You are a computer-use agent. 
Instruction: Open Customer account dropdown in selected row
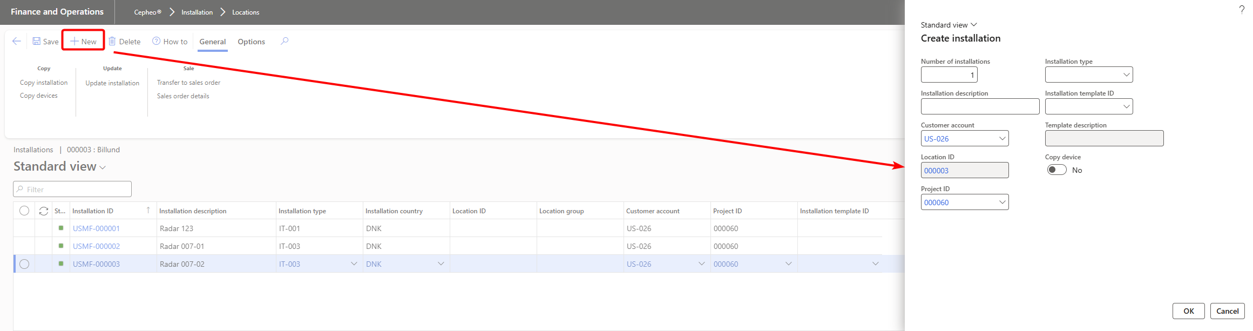(x=702, y=264)
